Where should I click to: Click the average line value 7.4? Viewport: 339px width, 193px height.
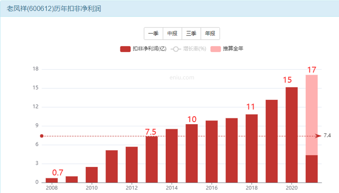tap(327, 136)
